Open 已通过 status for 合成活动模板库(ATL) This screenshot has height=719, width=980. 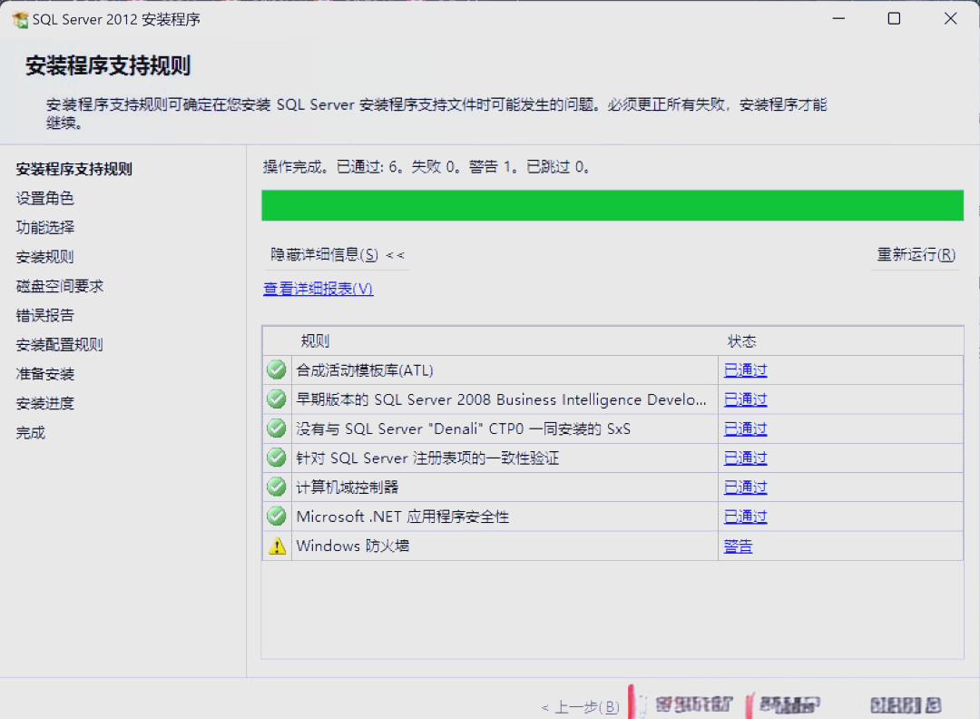[745, 370]
